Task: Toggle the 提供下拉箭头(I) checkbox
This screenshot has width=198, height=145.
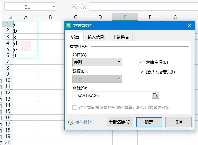Action: coord(142,72)
